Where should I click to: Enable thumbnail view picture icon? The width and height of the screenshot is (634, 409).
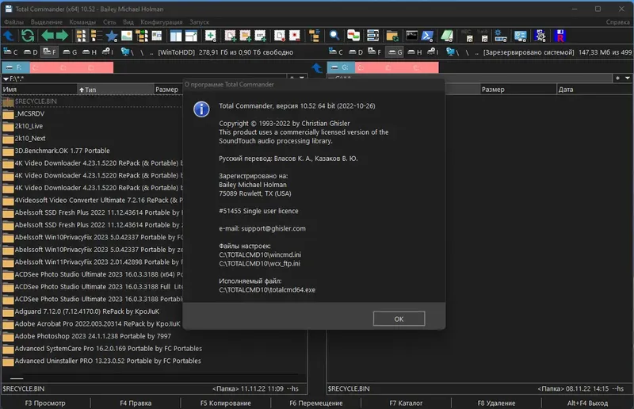(x=127, y=36)
